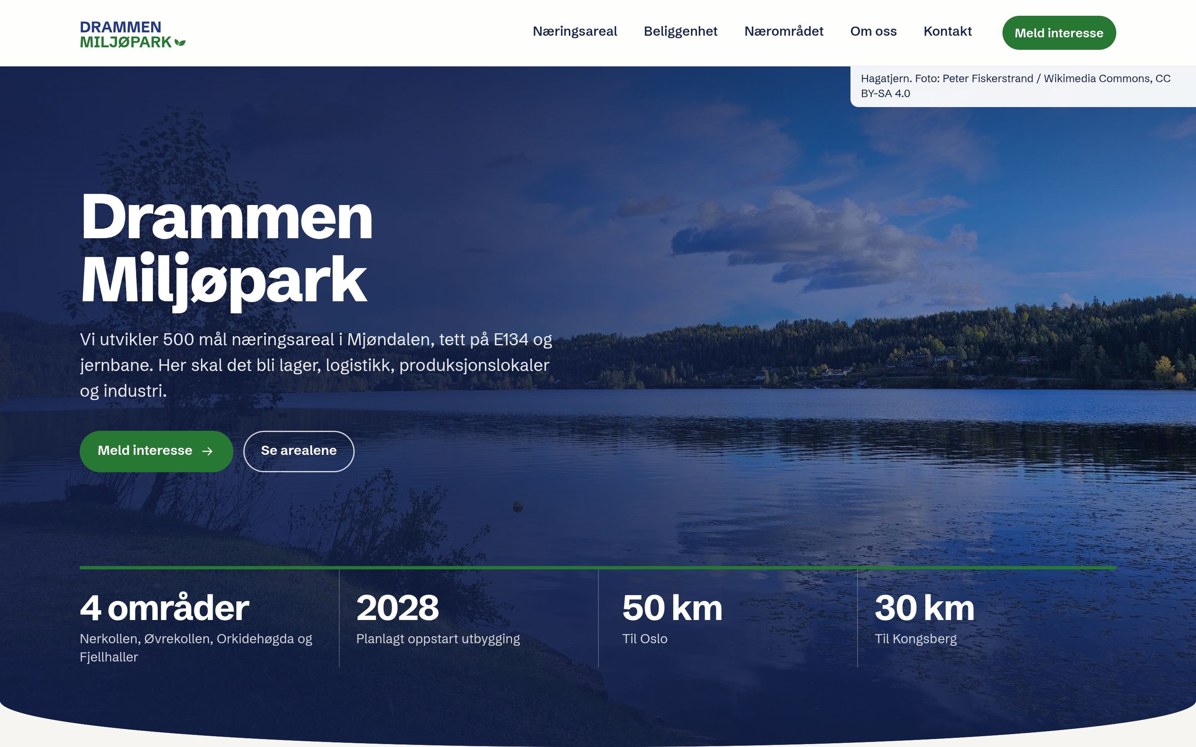Click the '50 km' statistic

[672, 608]
